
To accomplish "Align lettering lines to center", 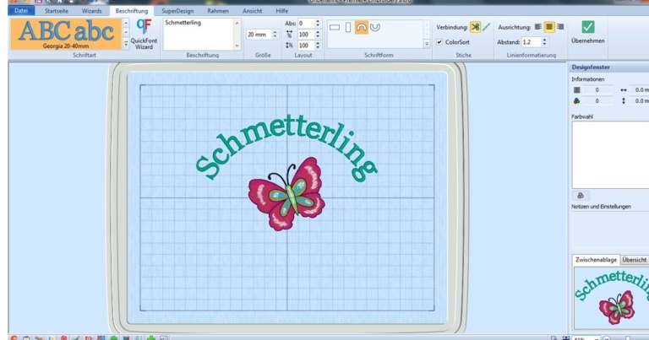I will pyautogui.click(x=548, y=27).
